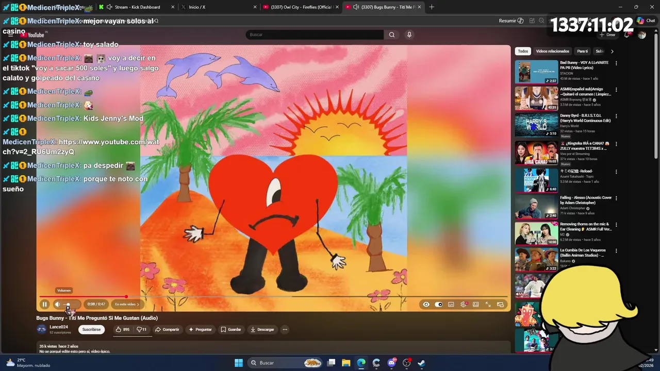This screenshot has width=660, height=371.
Task: Toggle the autoplay switch in the player
Action: pyautogui.click(x=439, y=305)
